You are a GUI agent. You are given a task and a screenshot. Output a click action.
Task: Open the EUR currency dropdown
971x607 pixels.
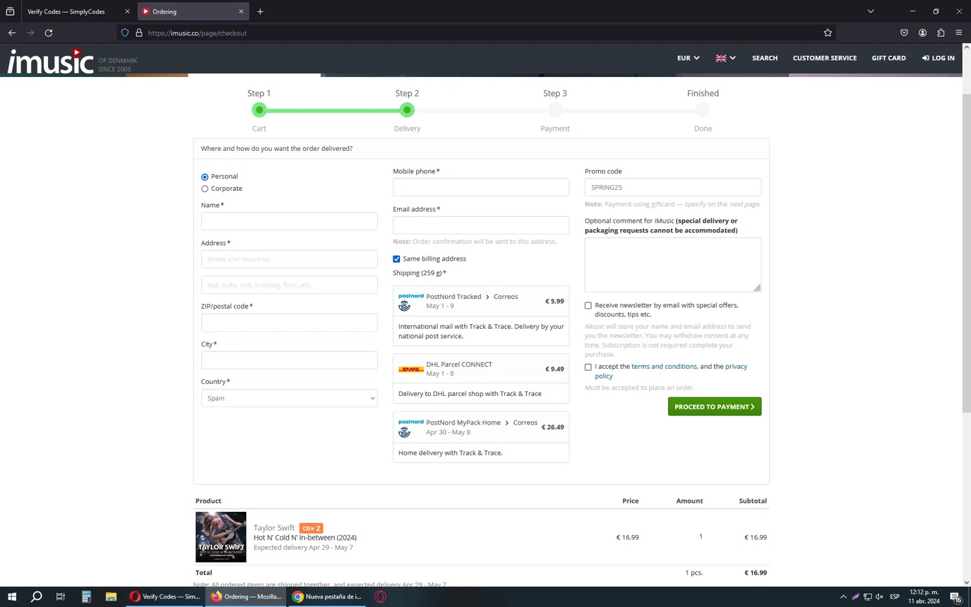coord(688,58)
